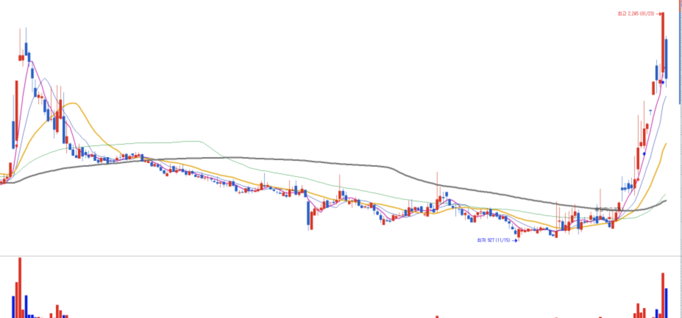Select the tall red candlestick at the 2,245 peak
The width and height of the screenshot is (682, 318).
(663, 42)
